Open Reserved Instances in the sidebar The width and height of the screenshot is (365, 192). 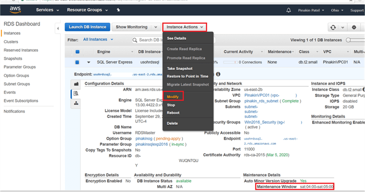(x=21, y=50)
